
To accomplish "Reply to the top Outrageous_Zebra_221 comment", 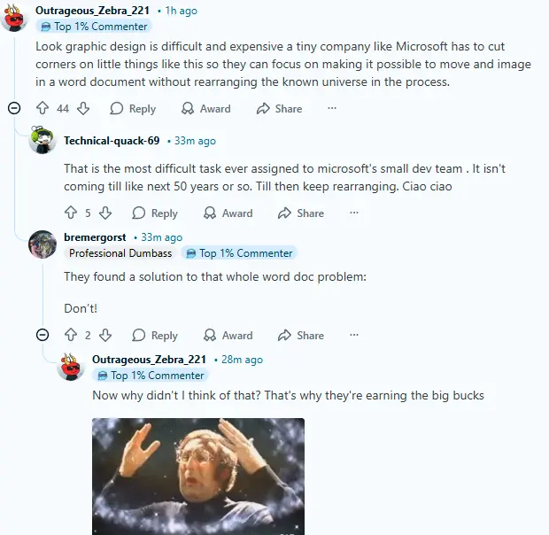I will coord(132,108).
